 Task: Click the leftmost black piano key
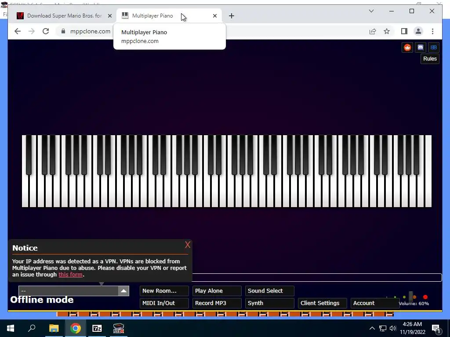point(29,155)
